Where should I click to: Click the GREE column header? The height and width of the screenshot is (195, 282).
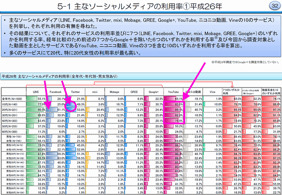(134, 92)
